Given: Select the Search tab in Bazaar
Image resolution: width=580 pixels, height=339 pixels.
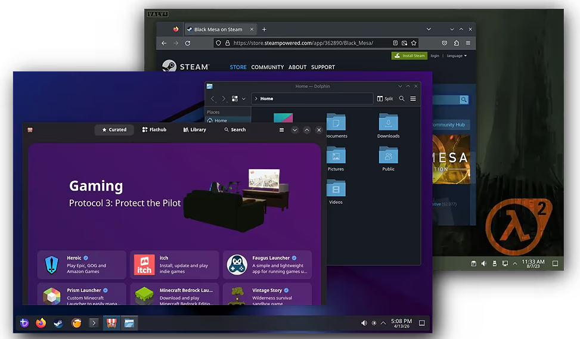Looking at the screenshot, I should pos(235,130).
